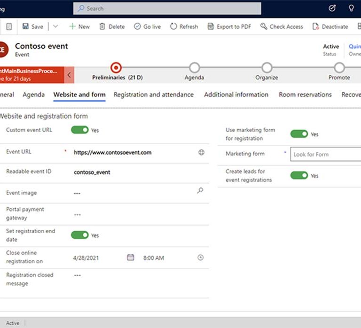
Task: Click the Refresh circular arrow icon
Action: tap(173, 26)
